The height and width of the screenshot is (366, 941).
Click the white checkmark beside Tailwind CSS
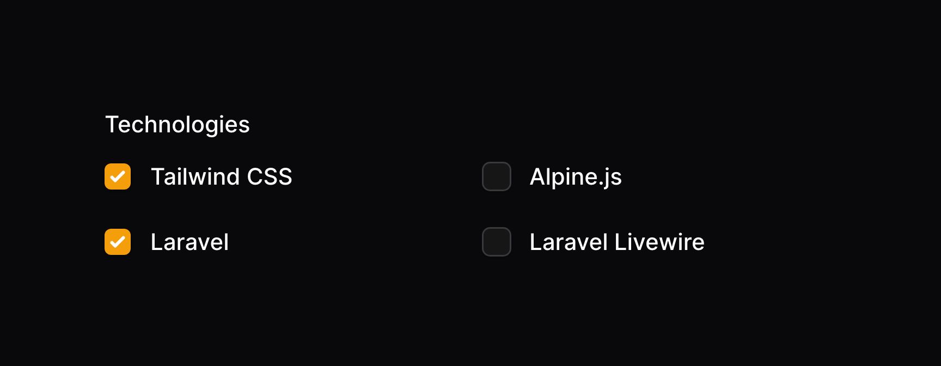[x=118, y=176]
